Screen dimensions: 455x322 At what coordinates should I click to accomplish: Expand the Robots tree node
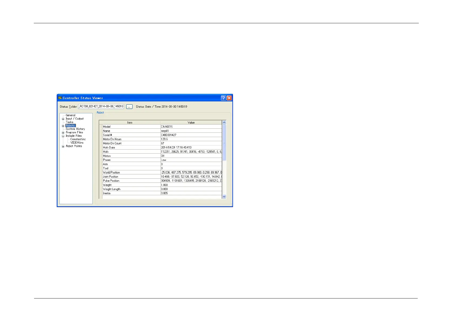[x=63, y=126]
